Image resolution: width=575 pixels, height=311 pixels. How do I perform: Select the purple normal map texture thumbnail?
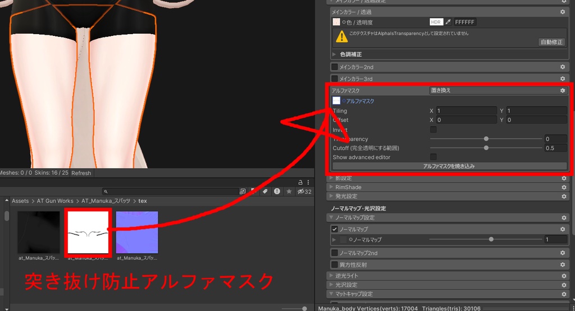(x=137, y=233)
